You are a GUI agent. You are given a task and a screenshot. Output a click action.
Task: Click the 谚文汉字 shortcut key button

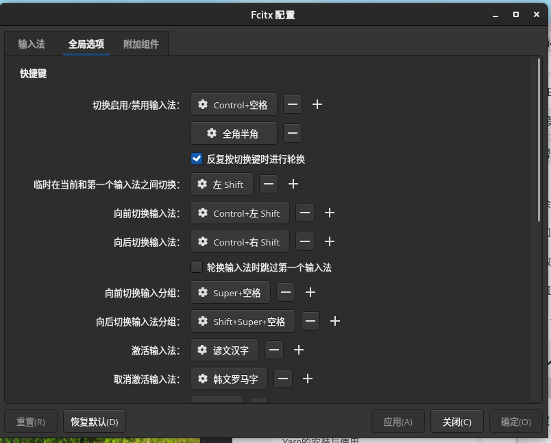224,350
